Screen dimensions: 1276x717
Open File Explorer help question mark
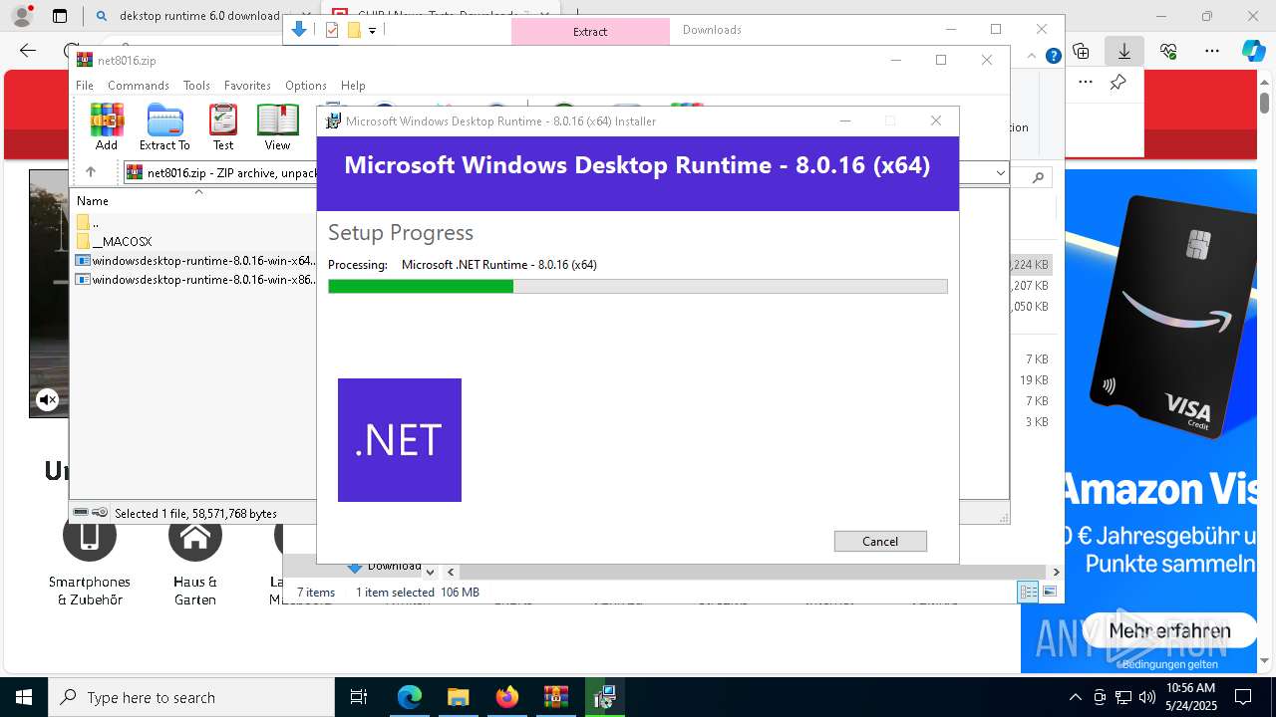pyautogui.click(x=1053, y=57)
